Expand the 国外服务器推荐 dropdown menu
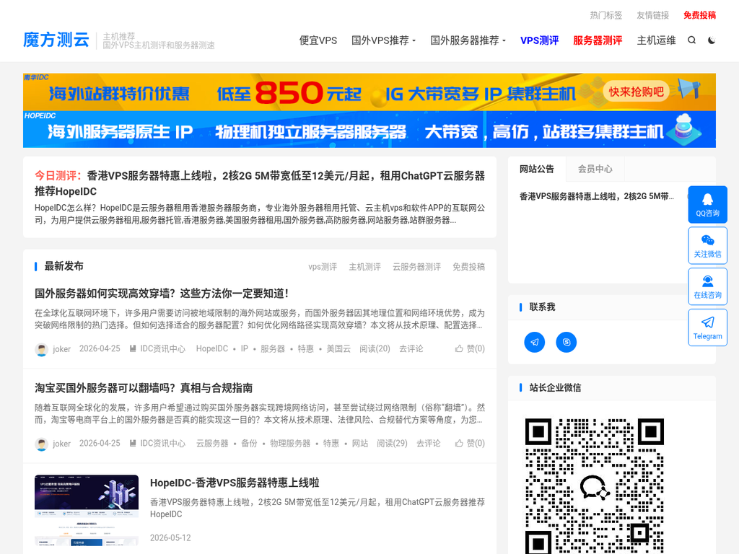 (468, 40)
